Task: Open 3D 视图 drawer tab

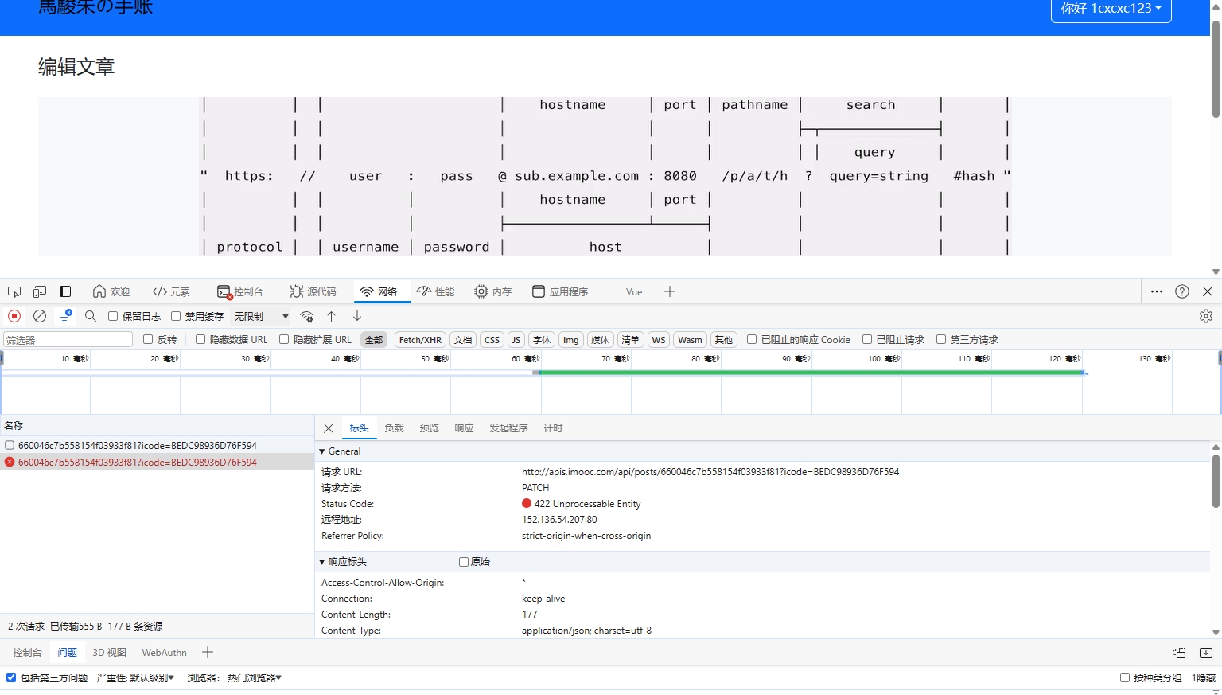Action: (x=109, y=653)
